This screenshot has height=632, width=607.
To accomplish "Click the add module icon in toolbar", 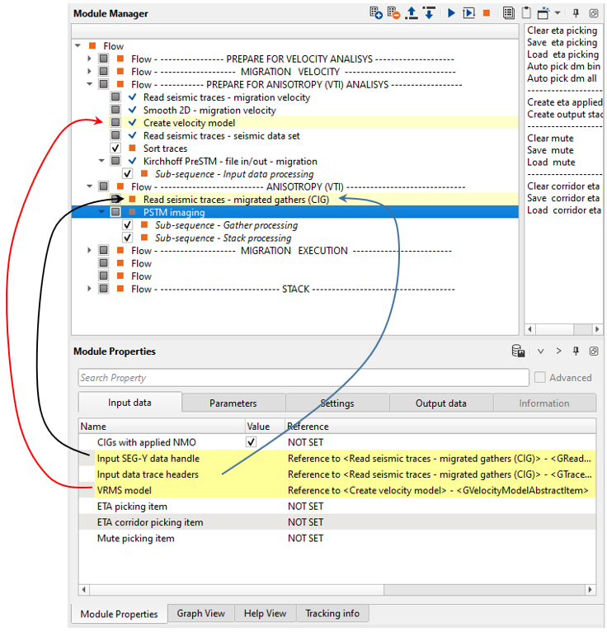I will pos(376,13).
